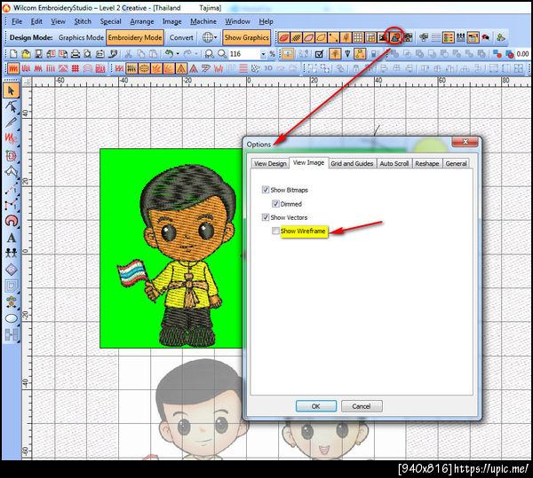Select the red cross-hatch stitch type icon
The height and width of the screenshot is (478, 533).
coord(76,69)
